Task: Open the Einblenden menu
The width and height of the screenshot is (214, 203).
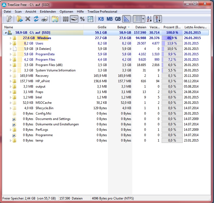Action: [x=48, y=12]
